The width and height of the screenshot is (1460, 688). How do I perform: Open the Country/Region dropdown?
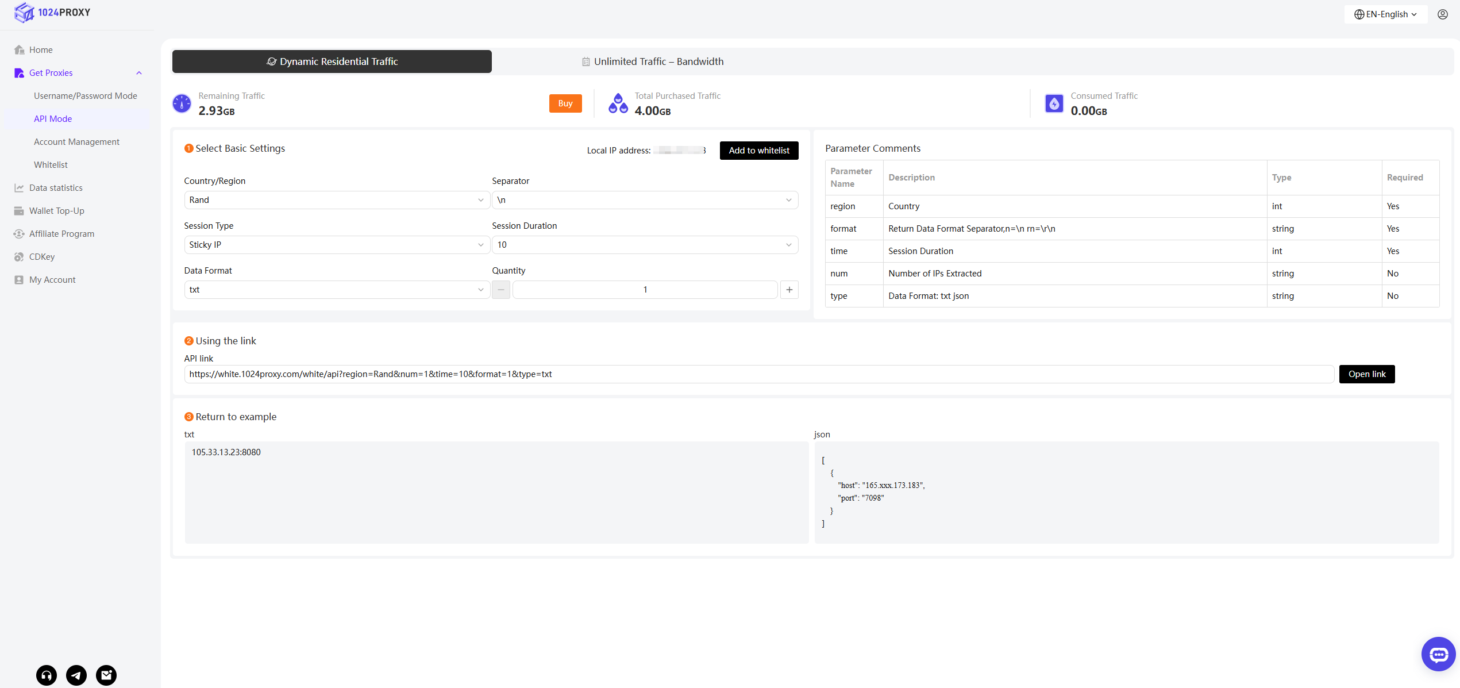336,200
